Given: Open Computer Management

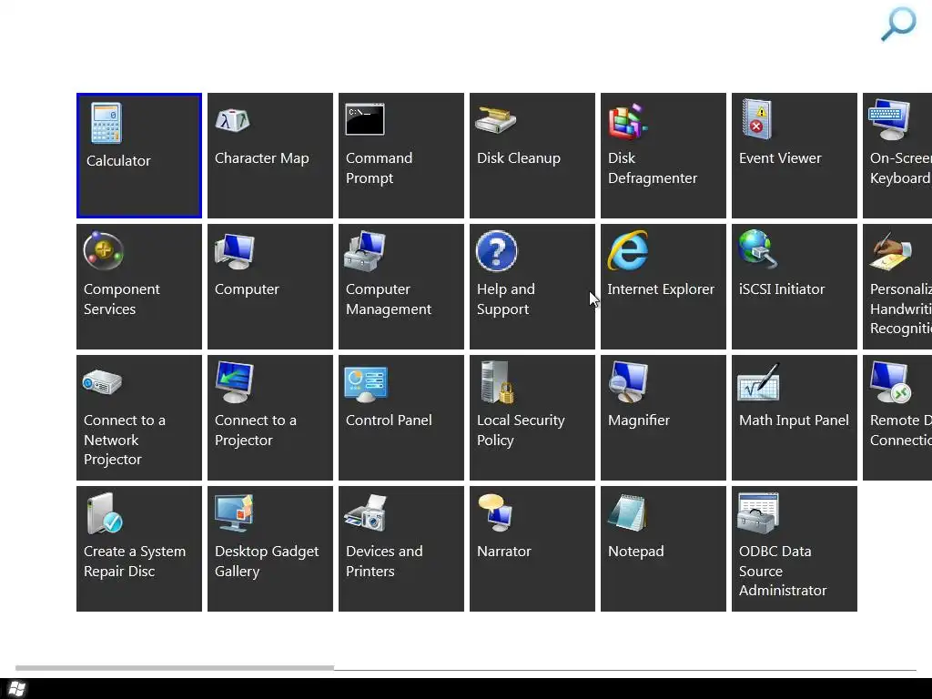Looking at the screenshot, I should 401,287.
